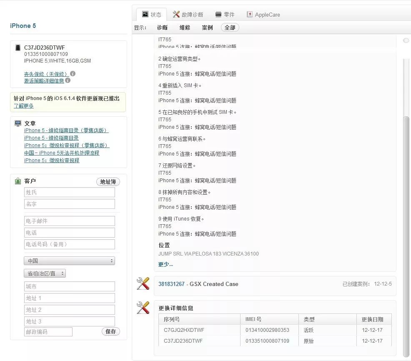Click the 原始 type cell
The height and width of the screenshot is (361, 411).
[328, 341]
